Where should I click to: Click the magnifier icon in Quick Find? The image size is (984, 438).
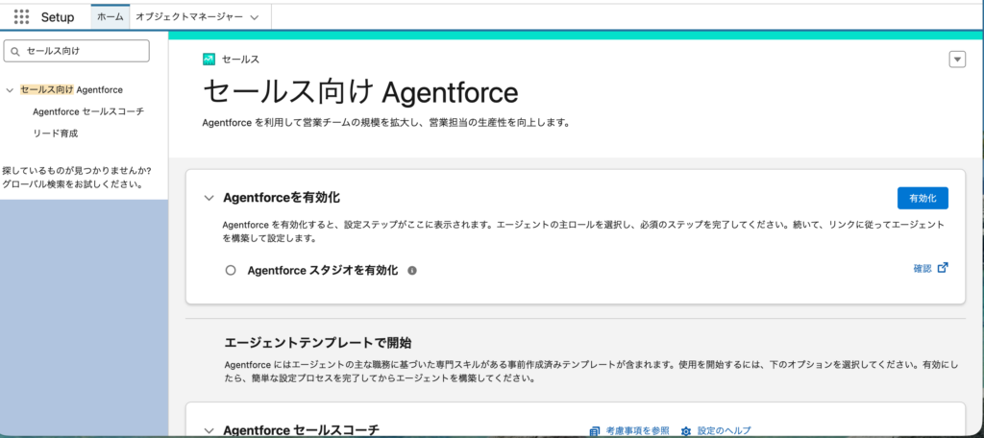(x=15, y=50)
